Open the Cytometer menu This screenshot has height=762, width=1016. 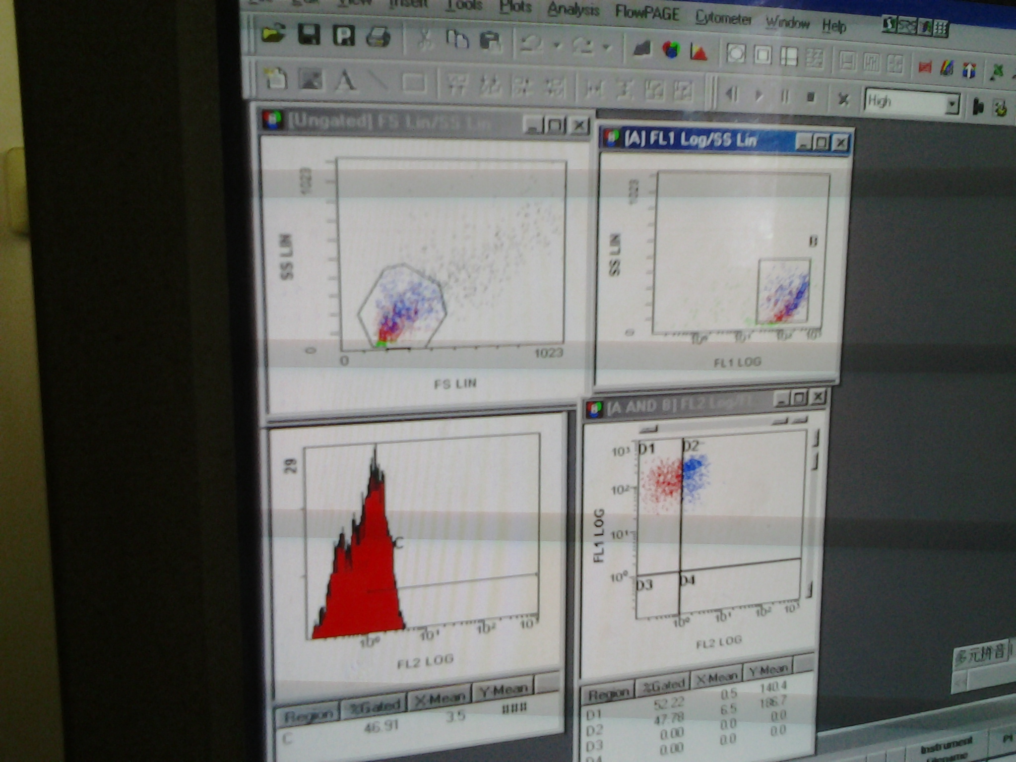(723, 18)
